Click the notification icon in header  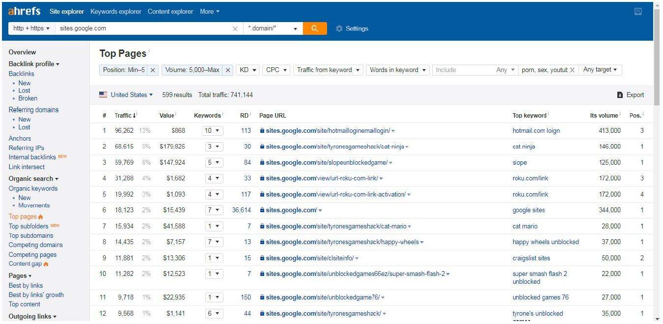(x=638, y=12)
